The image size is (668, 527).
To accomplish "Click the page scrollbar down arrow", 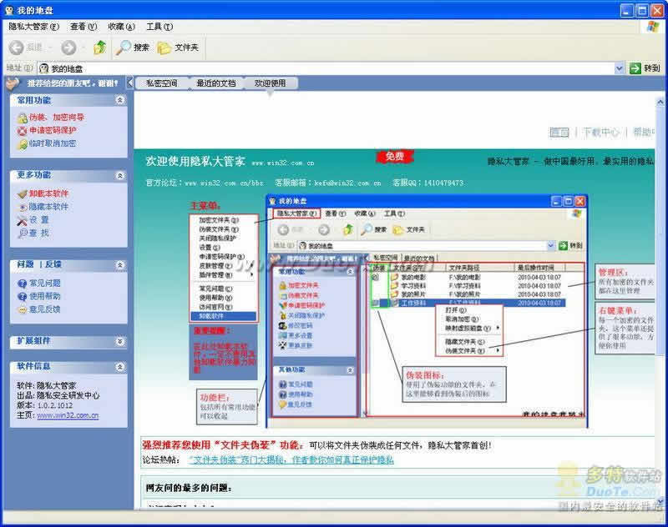I will point(660,501).
